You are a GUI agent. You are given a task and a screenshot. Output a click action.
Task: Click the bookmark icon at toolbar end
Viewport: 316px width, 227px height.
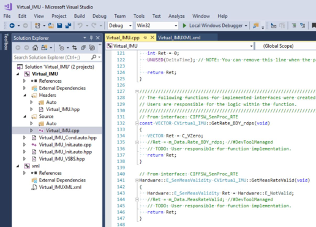coord(314,26)
